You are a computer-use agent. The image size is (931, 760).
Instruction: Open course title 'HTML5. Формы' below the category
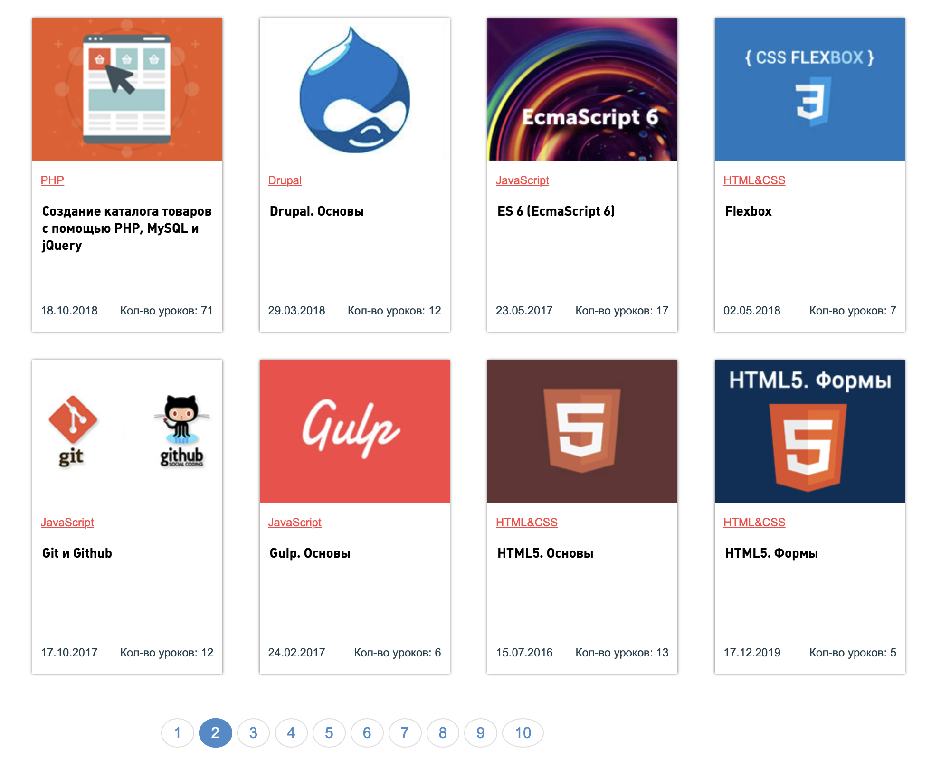point(771,553)
